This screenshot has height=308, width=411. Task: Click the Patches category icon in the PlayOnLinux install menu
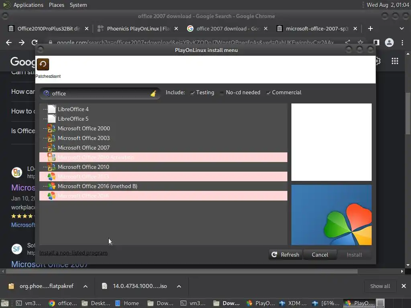[x=43, y=64]
